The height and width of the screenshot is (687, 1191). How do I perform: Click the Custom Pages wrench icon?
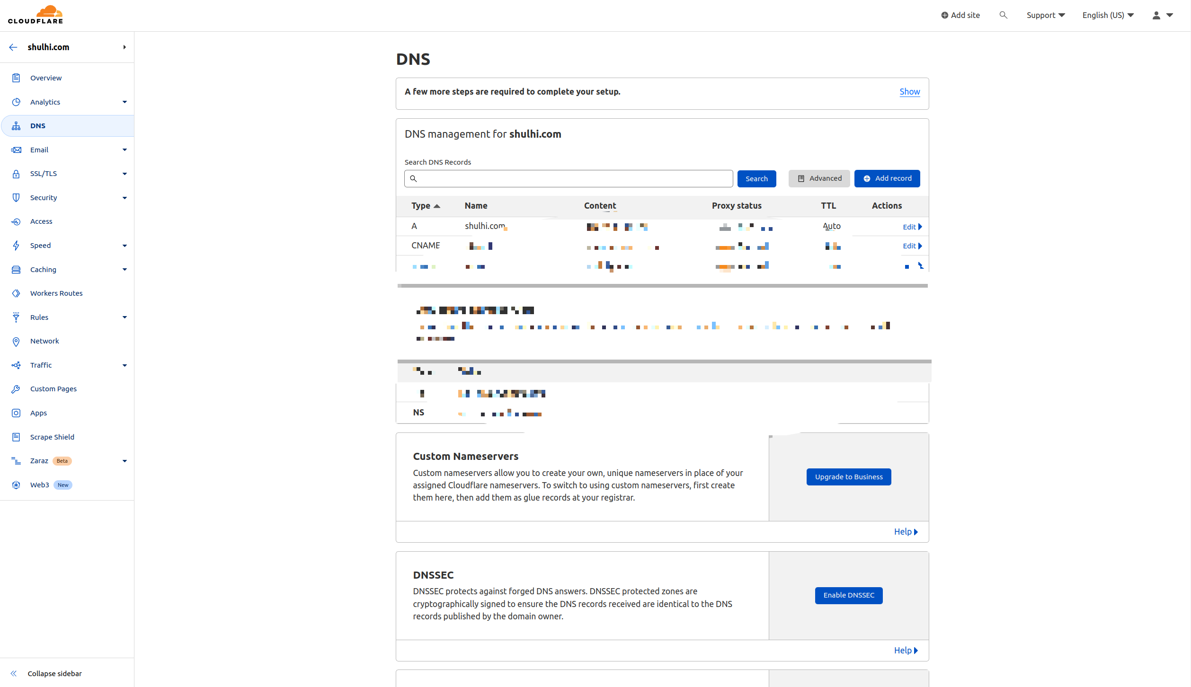(x=16, y=389)
